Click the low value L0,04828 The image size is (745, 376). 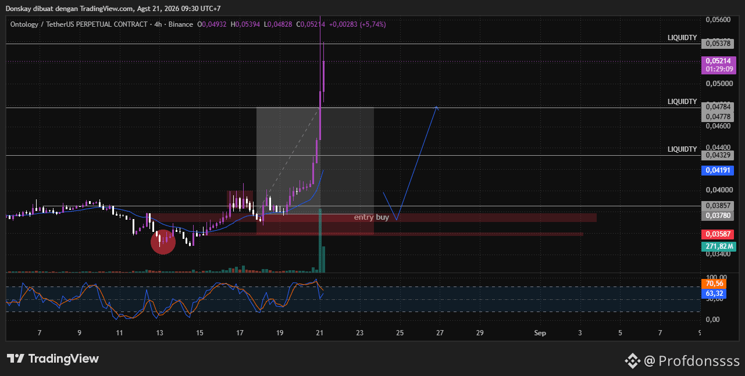pos(279,24)
